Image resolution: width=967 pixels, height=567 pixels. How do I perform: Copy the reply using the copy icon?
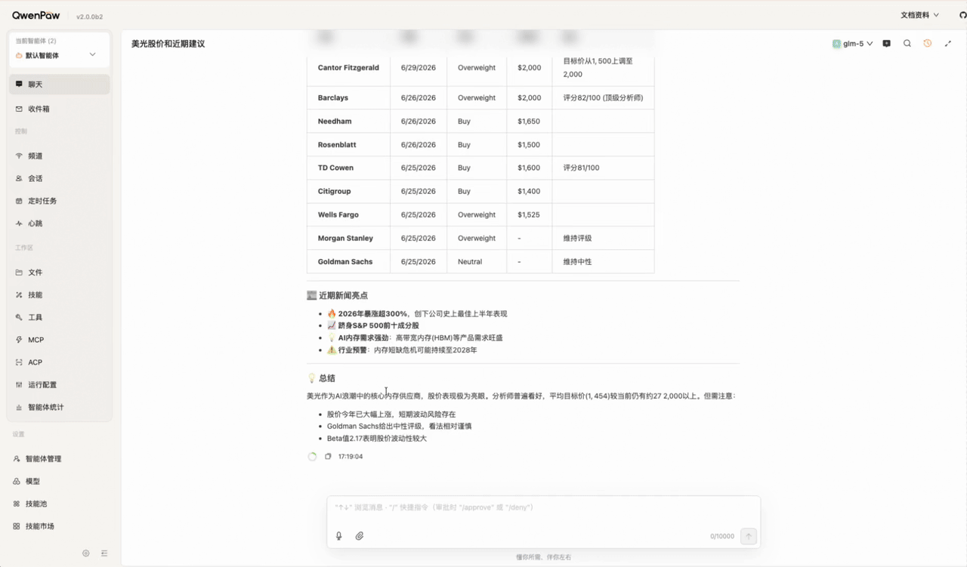(x=328, y=457)
